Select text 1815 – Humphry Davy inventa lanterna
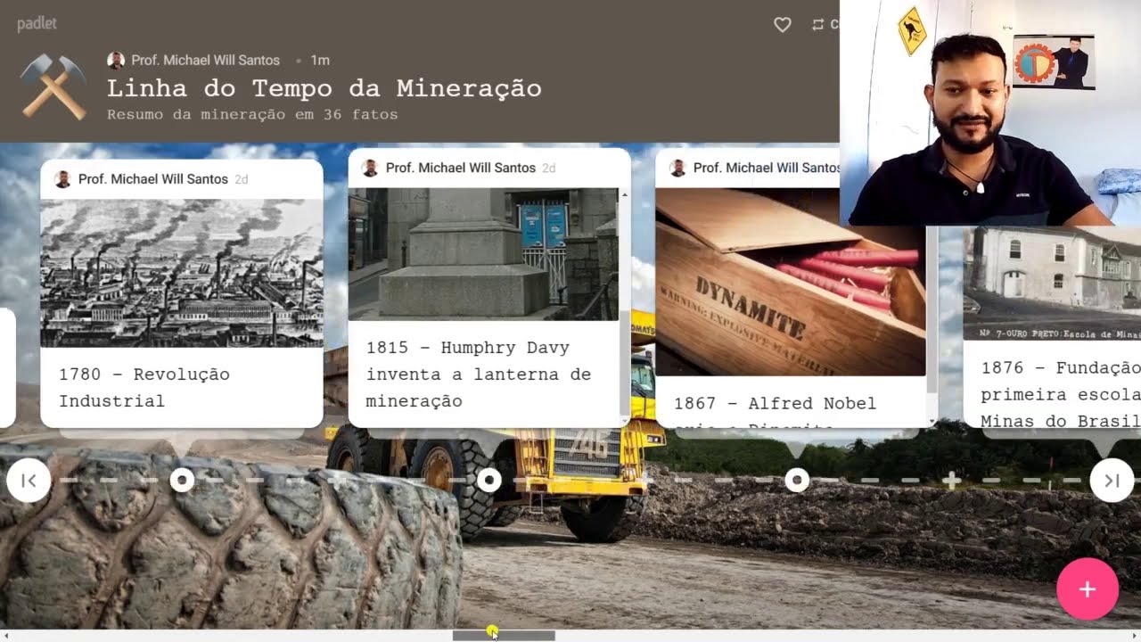This screenshot has width=1141, height=642. point(479,374)
